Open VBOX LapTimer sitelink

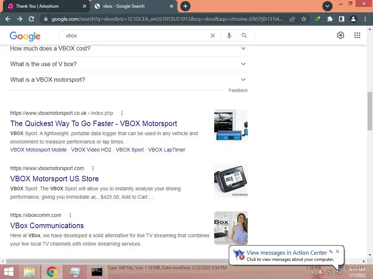tap(166, 150)
